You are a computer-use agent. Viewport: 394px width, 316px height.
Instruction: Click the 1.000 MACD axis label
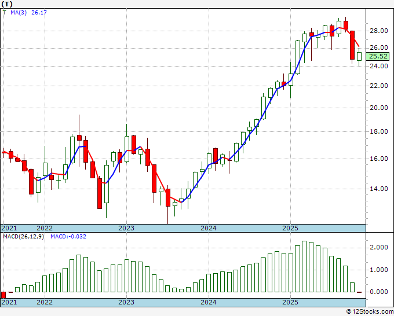coord(379,270)
